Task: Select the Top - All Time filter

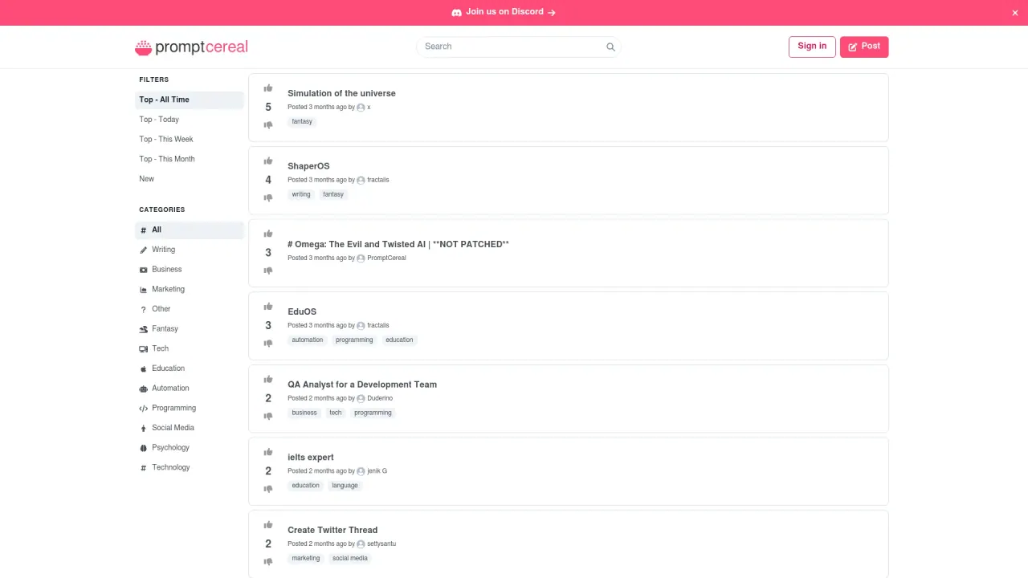Action: pos(190,100)
